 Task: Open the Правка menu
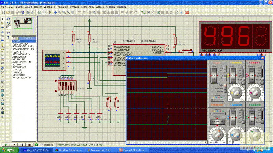tap(18, 7)
